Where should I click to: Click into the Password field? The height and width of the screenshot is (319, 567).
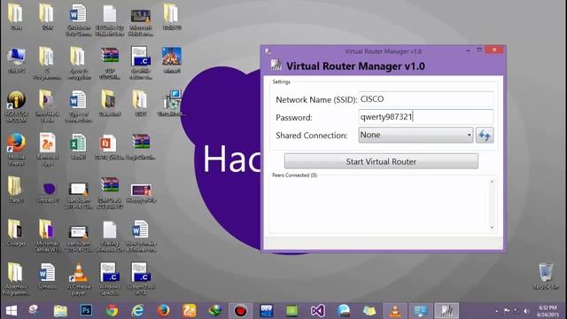[x=425, y=117]
